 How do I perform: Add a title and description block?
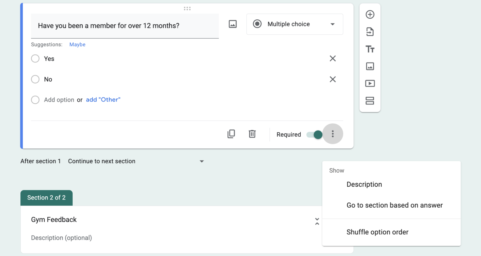click(x=370, y=49)
